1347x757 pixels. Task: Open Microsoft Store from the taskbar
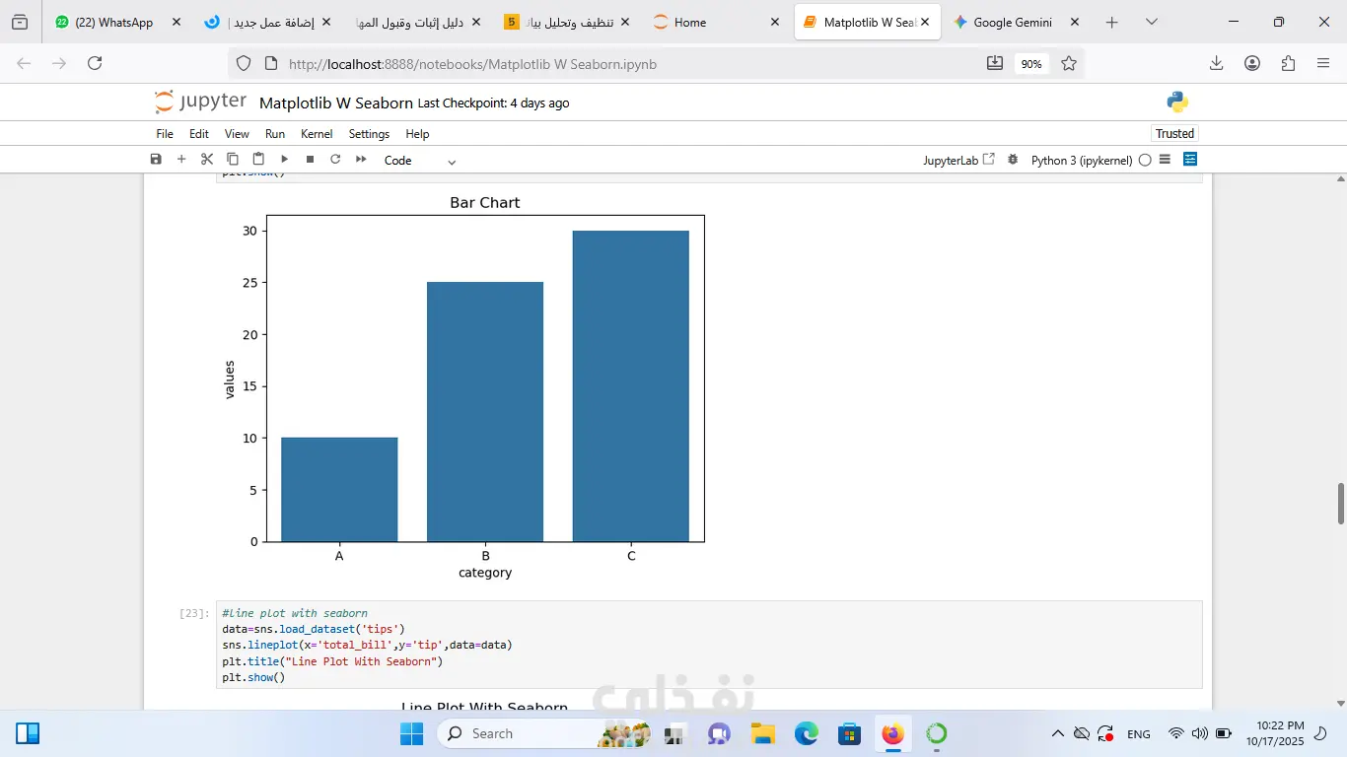pyautogui.click(x=850, y=733)
